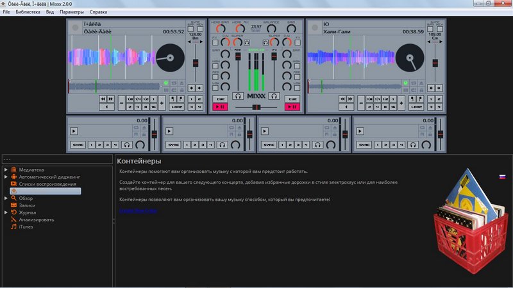The height and width of the screenshot is (288, 513).
Task: Click the left deck fast-forward icon
Action: [111, 99]
